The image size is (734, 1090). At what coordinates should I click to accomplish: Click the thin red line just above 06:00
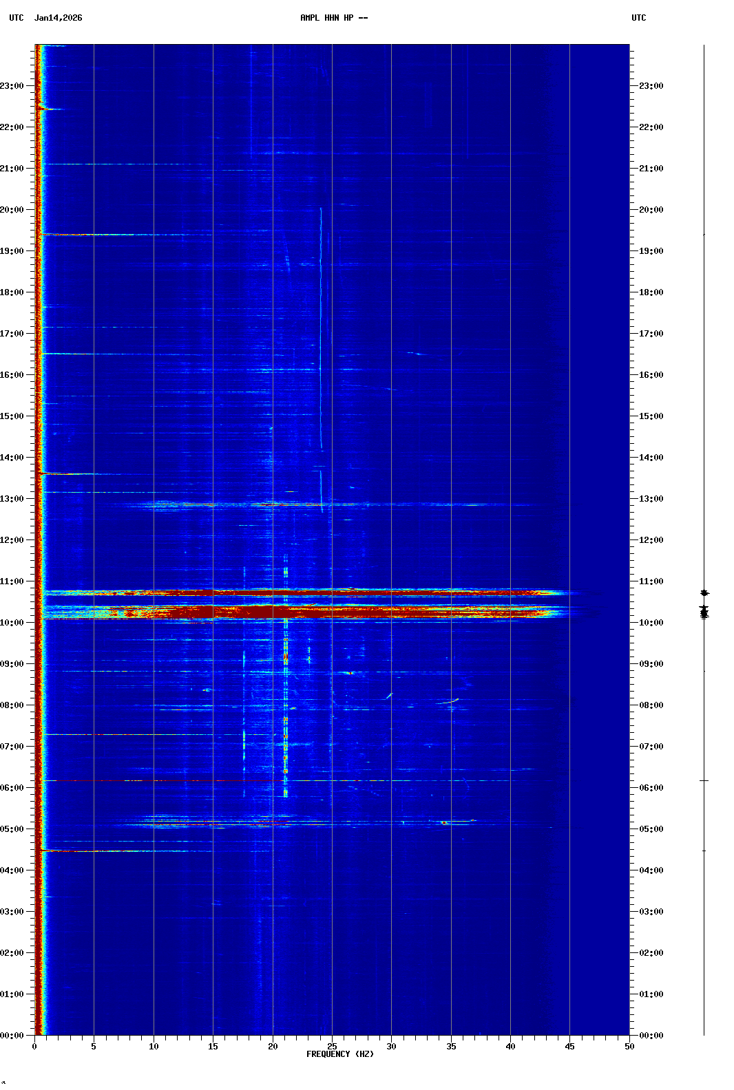click(x=207, y=780)
